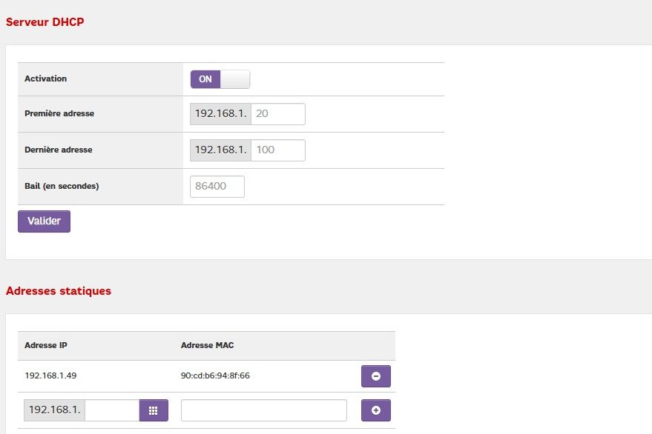Click the Adresse IP column header

(x=46, y=346)
